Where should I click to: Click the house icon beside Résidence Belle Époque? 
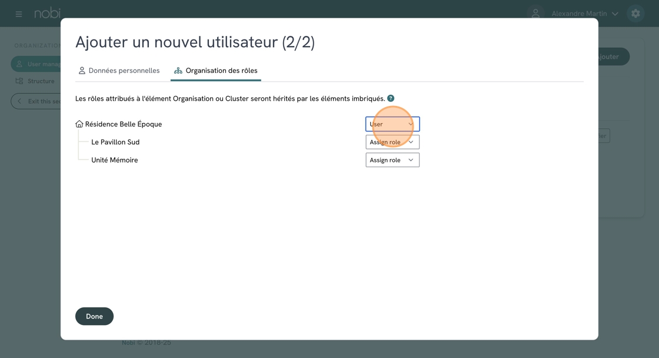79,124
